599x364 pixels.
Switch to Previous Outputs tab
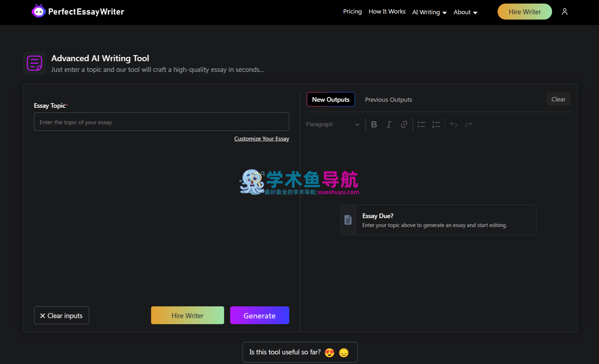(388, 100)
